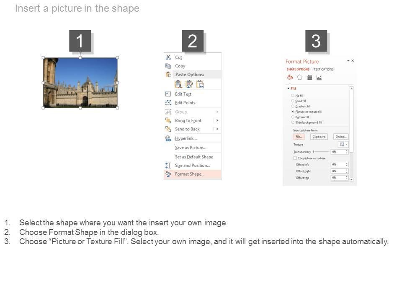The height and width of the screenshot is (301, 402).
Task: Select the building picture shape
Action: coord(80,83)
